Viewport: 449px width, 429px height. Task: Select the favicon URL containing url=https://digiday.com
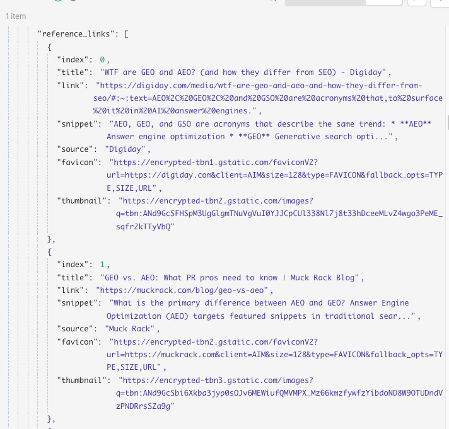(x=274, y=175)
